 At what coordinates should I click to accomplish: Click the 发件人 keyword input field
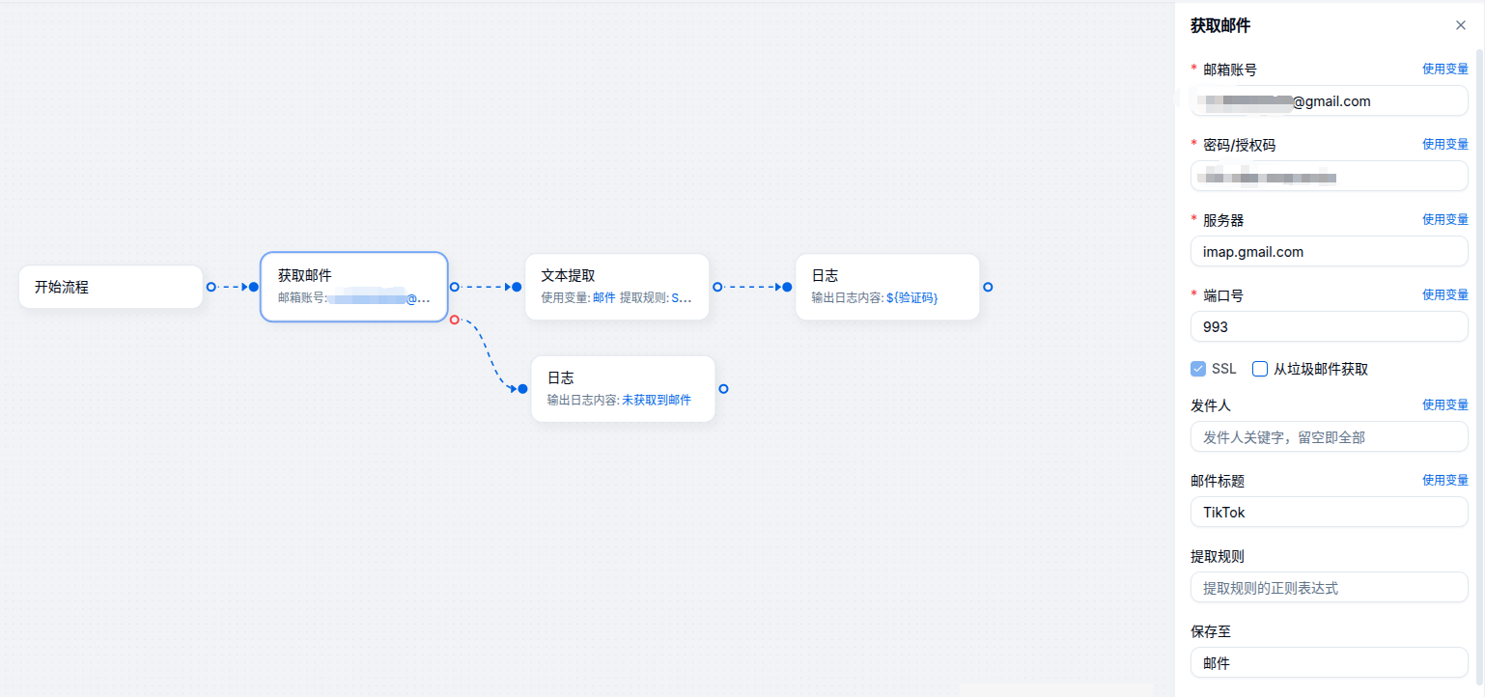(x=1329, y=437)
